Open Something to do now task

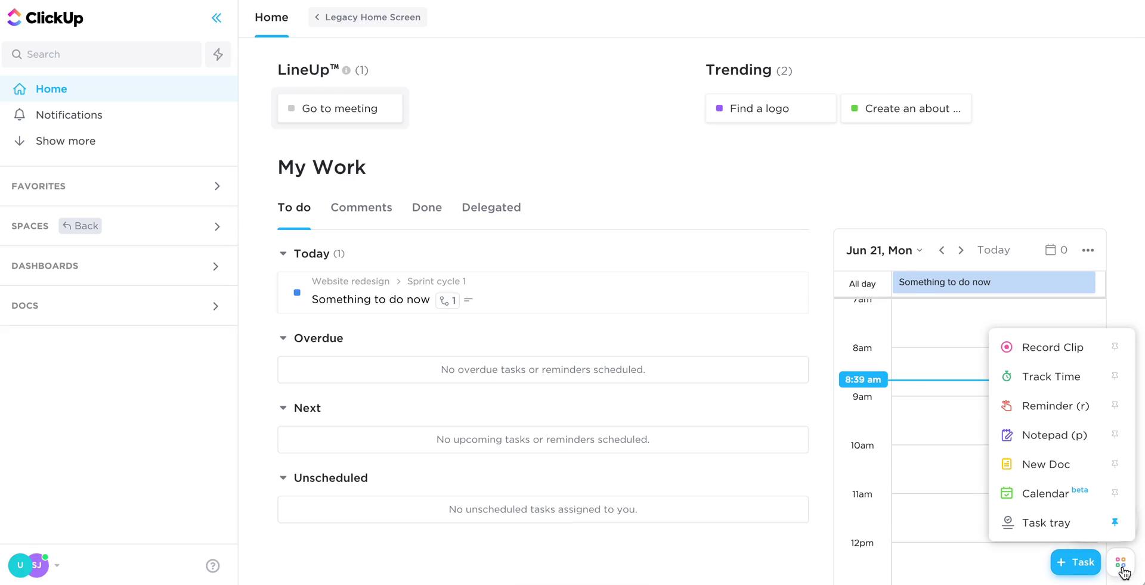370,300
